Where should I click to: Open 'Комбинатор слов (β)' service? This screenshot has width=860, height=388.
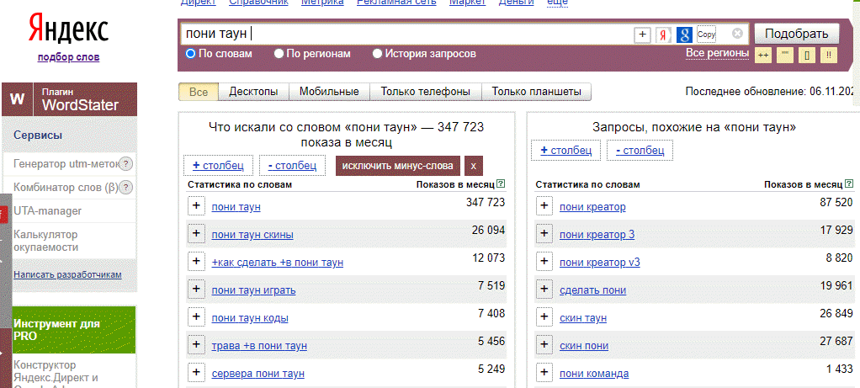point(66,187)
